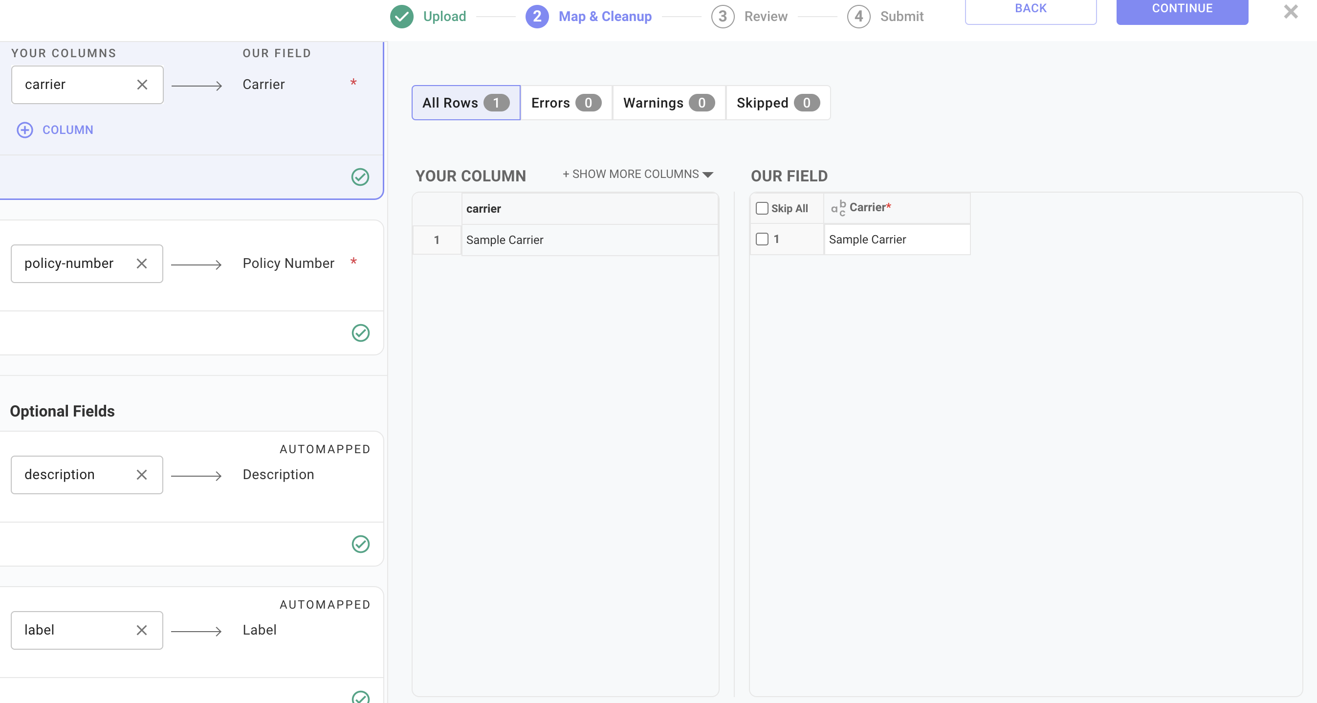The height and width of the screenshot is (703, 1317).
Task: Click the abc text type icon by Carrier
Action: (x=838, y=208)
